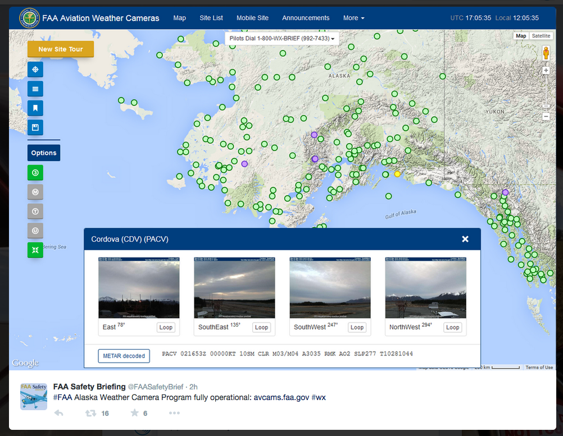Open the @FAASafetyBrief handle

(156, 387)
